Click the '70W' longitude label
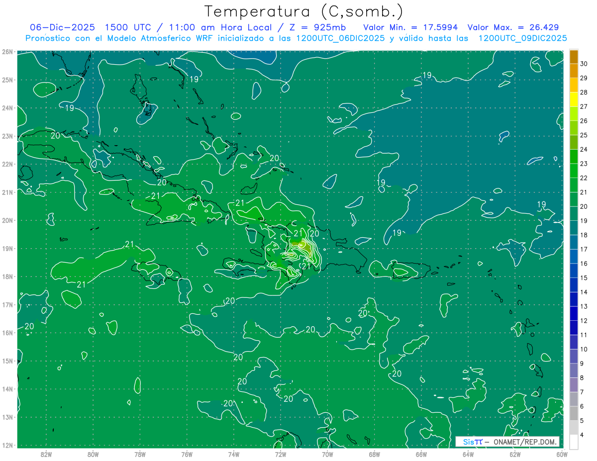The image size is (597, 461). 327,454
